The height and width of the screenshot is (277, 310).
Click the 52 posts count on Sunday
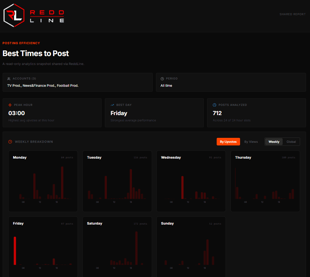click(215, 224)
